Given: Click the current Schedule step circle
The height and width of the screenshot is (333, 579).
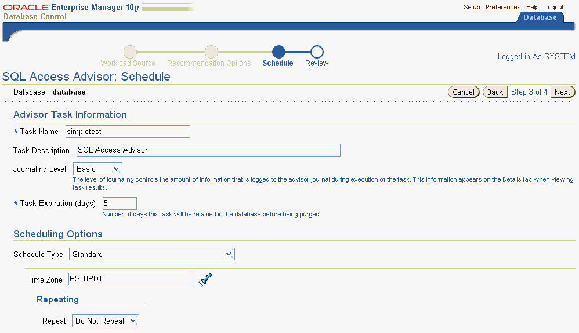Looking at the screenshot, I should tap(278, 52).
